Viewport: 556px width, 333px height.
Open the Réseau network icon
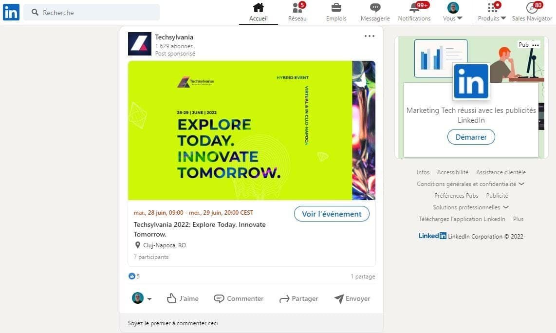pos(297,8)
